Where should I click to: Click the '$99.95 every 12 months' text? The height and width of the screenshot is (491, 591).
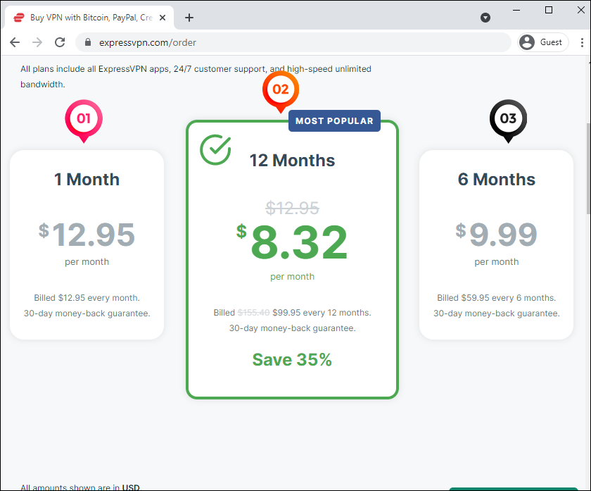pyautogui.click(x=322, y=313)
